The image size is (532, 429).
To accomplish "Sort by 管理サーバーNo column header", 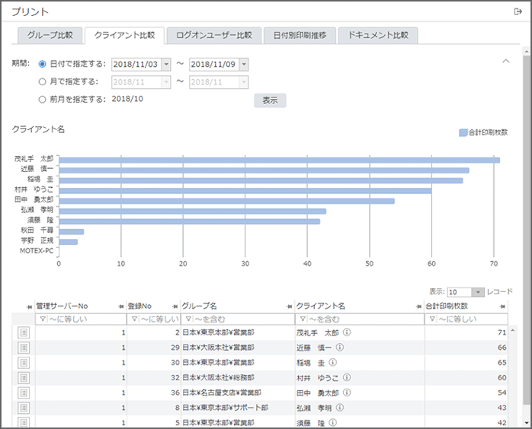I will coord(62,306).
